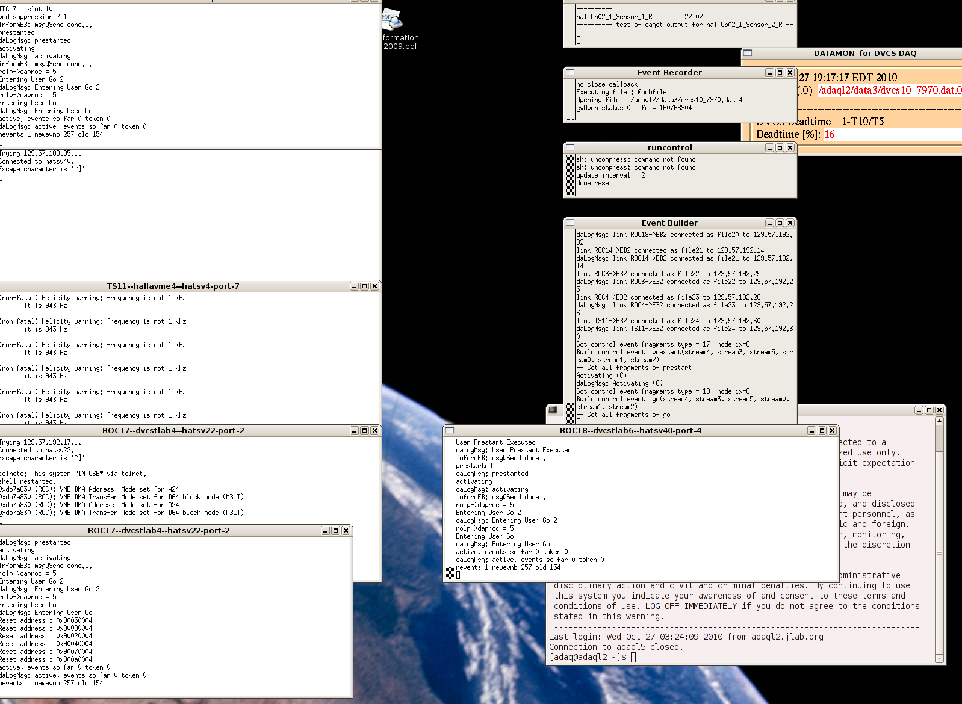Click the Event Builder left scrollbar thumb
The image size is (962, 704).
(x=570, y=413)
